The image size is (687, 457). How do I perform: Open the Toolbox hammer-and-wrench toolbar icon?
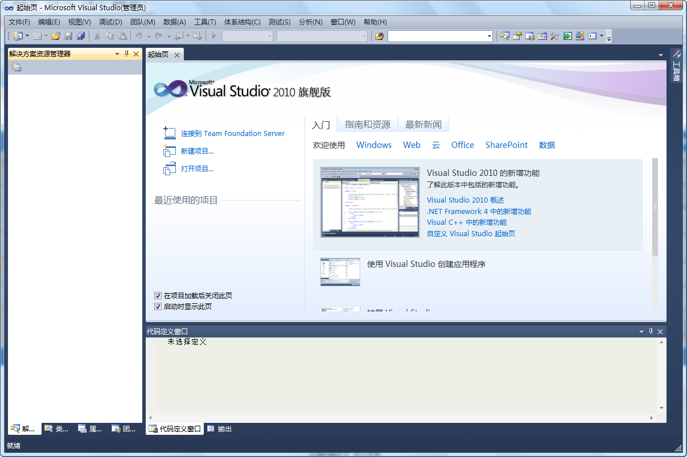pyautogui.click(x=555, y=36)
